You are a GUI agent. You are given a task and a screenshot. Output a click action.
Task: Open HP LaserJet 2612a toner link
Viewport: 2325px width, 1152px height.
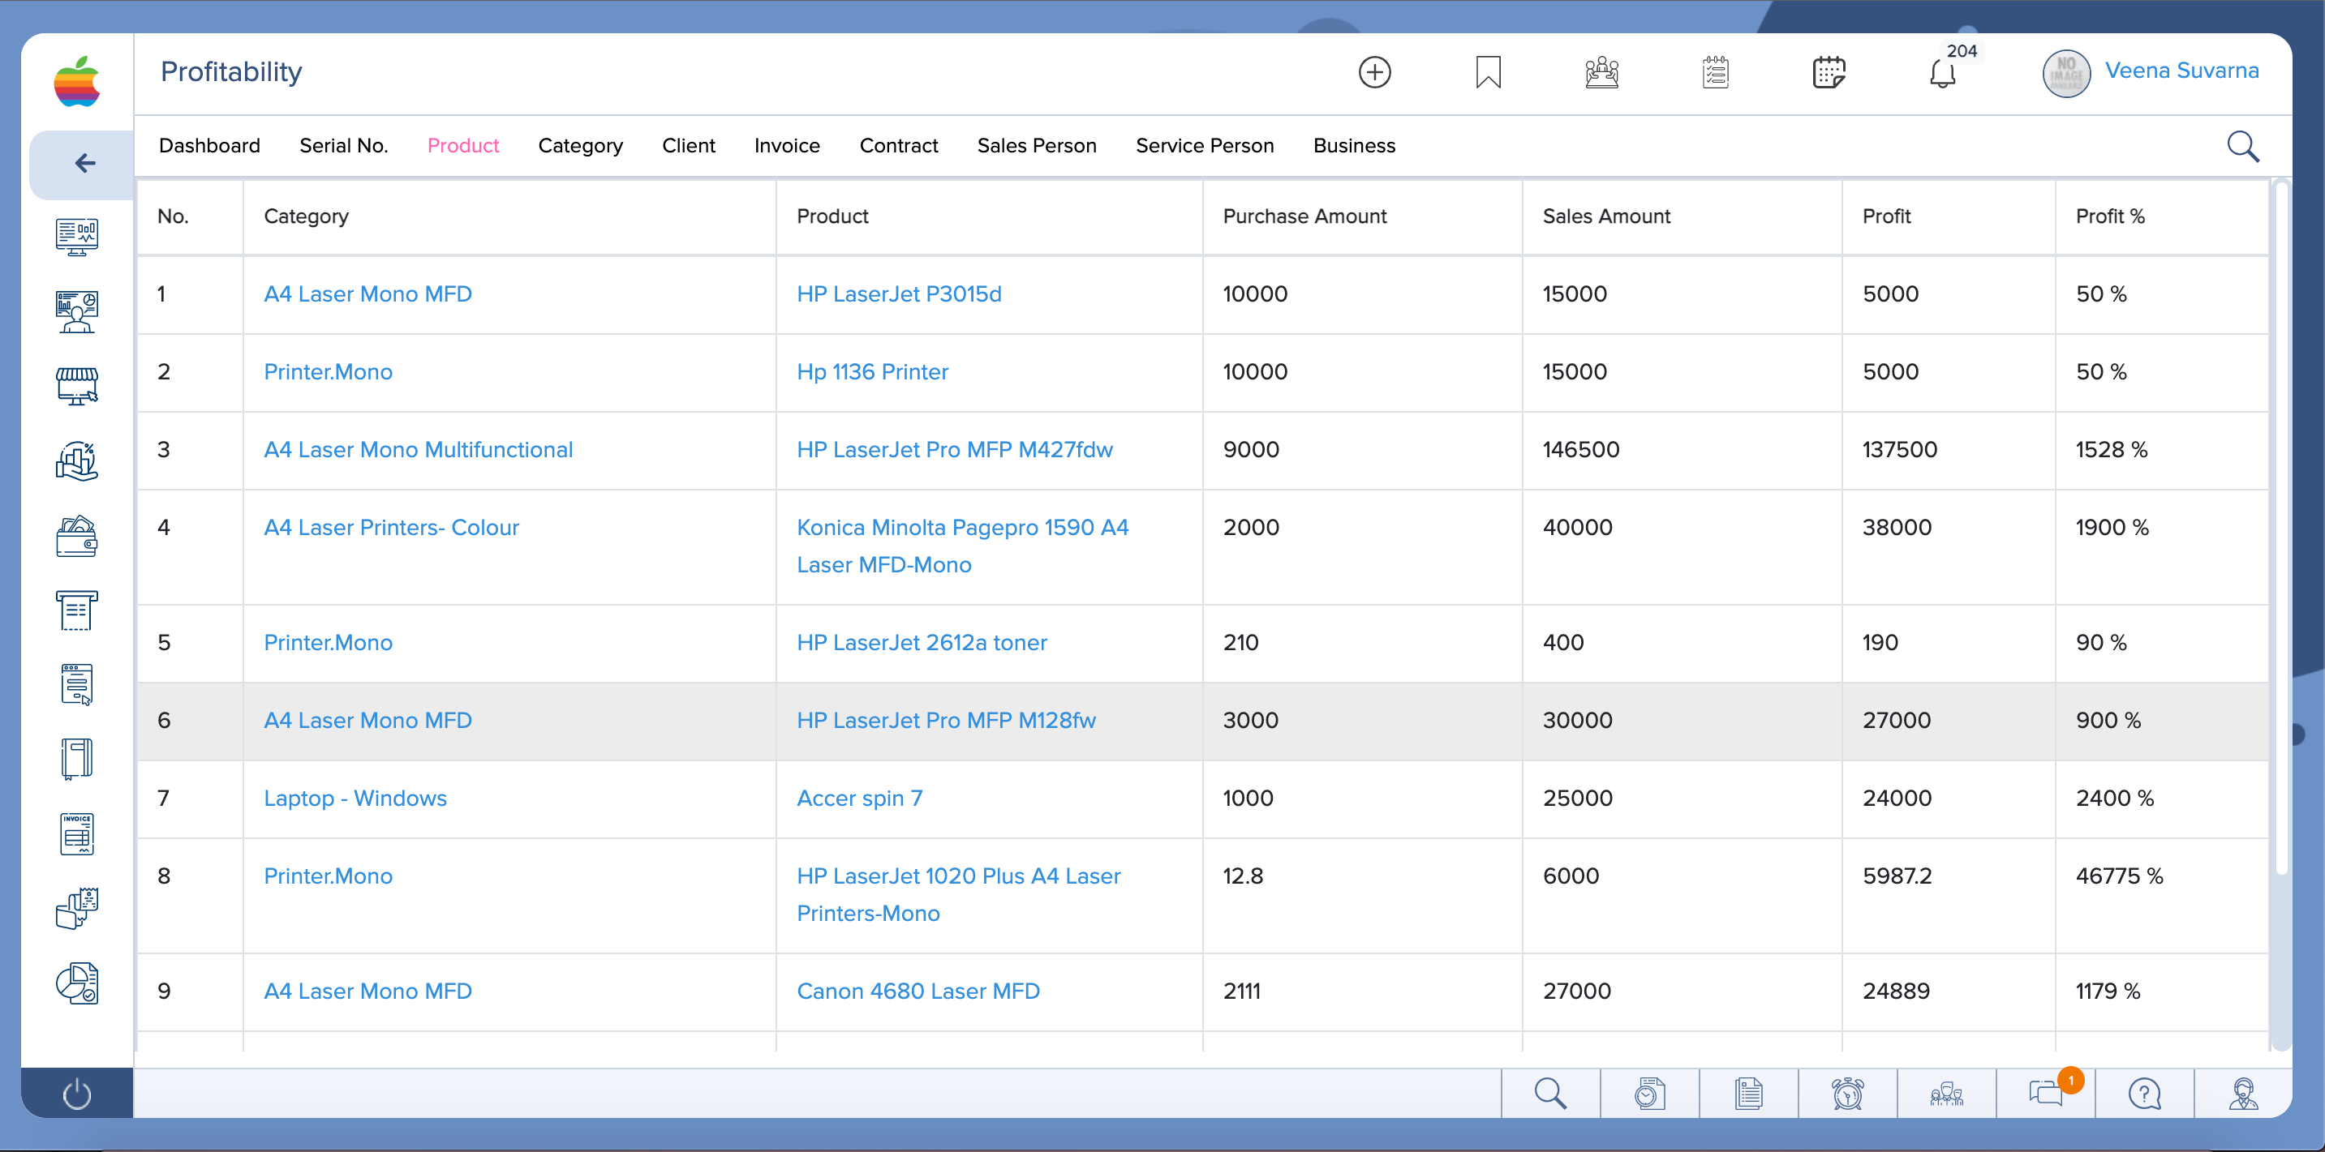tap(922, 642)
